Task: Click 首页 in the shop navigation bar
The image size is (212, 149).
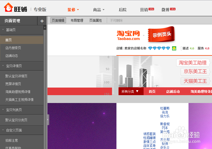Action: coord(152,91)
